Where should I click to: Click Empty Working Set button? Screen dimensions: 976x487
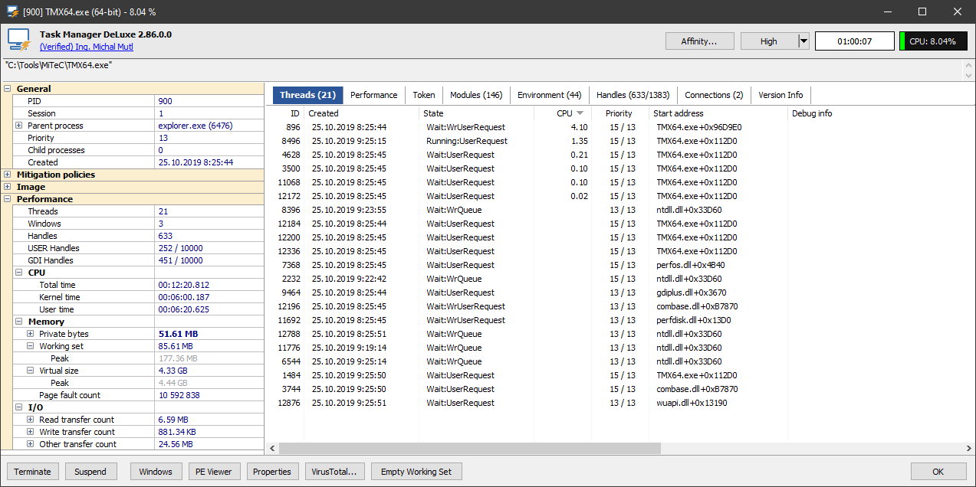(416, 472)
